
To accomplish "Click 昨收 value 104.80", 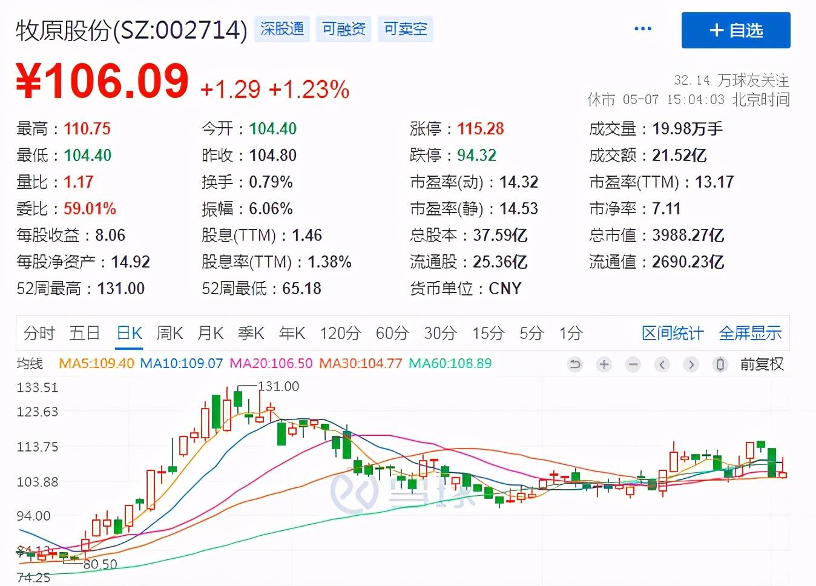I will point(273,155).
